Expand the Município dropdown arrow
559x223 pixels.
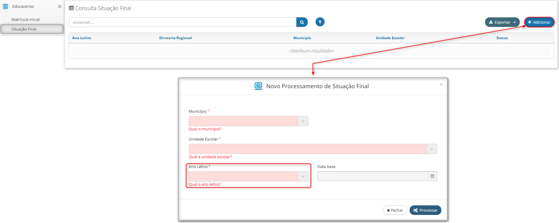303,121
